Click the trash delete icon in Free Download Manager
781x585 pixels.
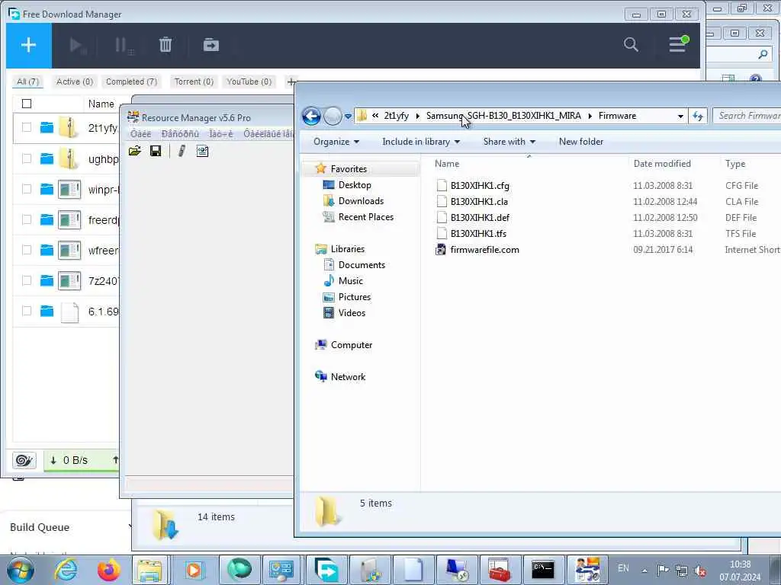[166, 45]
